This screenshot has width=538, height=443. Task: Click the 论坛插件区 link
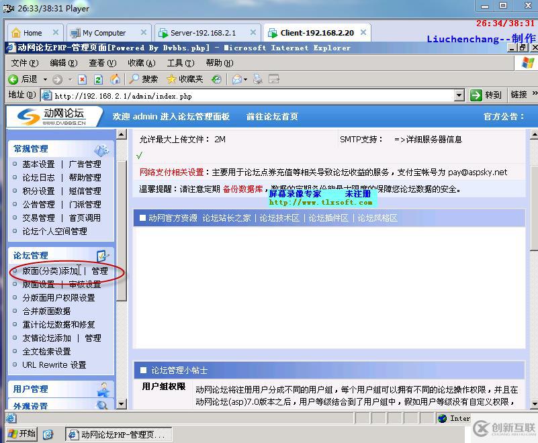coord(328,218)
